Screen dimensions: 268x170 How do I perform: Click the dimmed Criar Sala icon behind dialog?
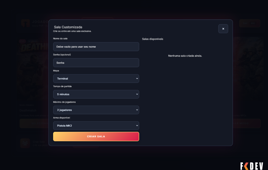(x=25, y=143)
